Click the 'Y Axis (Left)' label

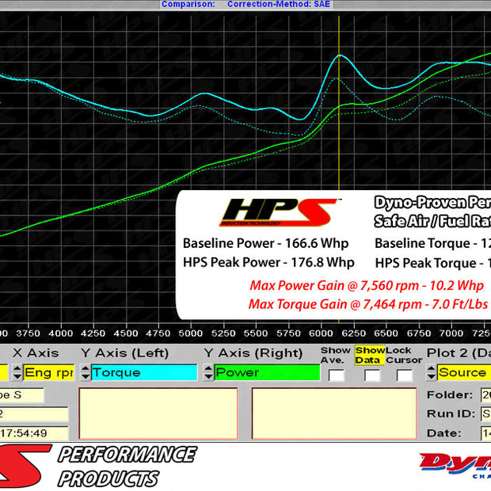[124, 353]
